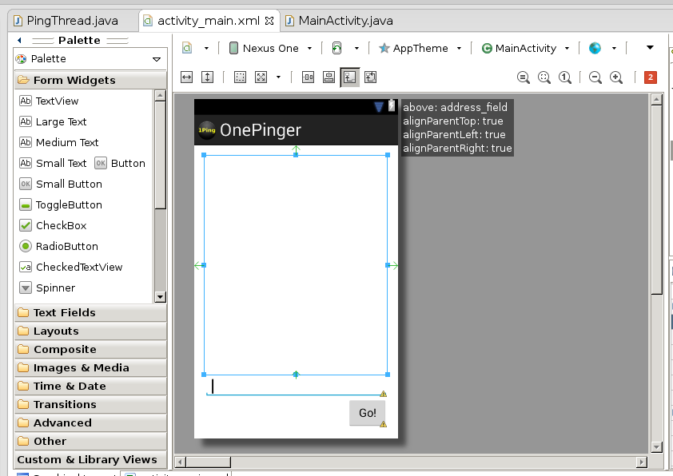Expand the Advanced category
Screen dimensions: 673x476
pyautogui.click(x=90, y=422)
